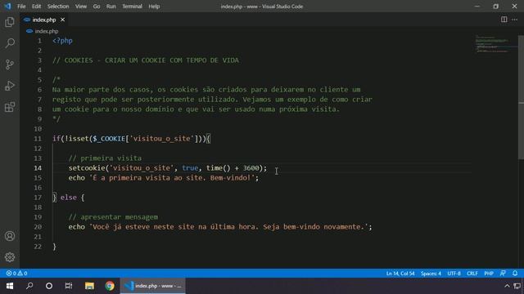524x294 pixels.
Task: Open the Source Control view
Action: click(x=10, y=65)
